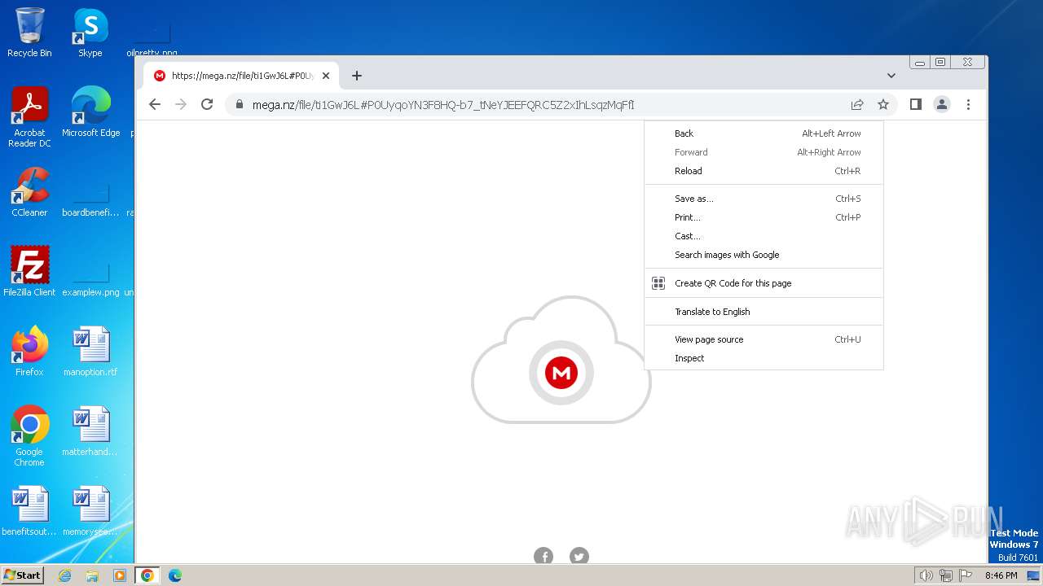This screenshot has width=1043, height=586.
Task: Choose Back from the context menu
Action: (x=764, y=133)
